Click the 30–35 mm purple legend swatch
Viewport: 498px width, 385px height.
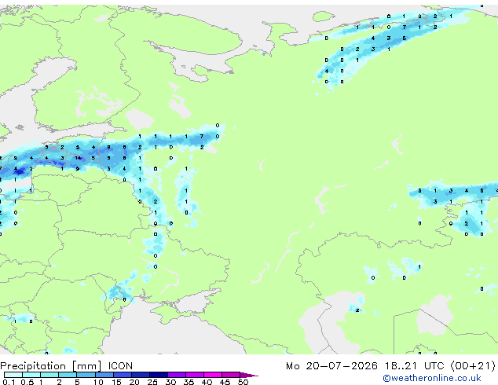click(x=177, y=375)
